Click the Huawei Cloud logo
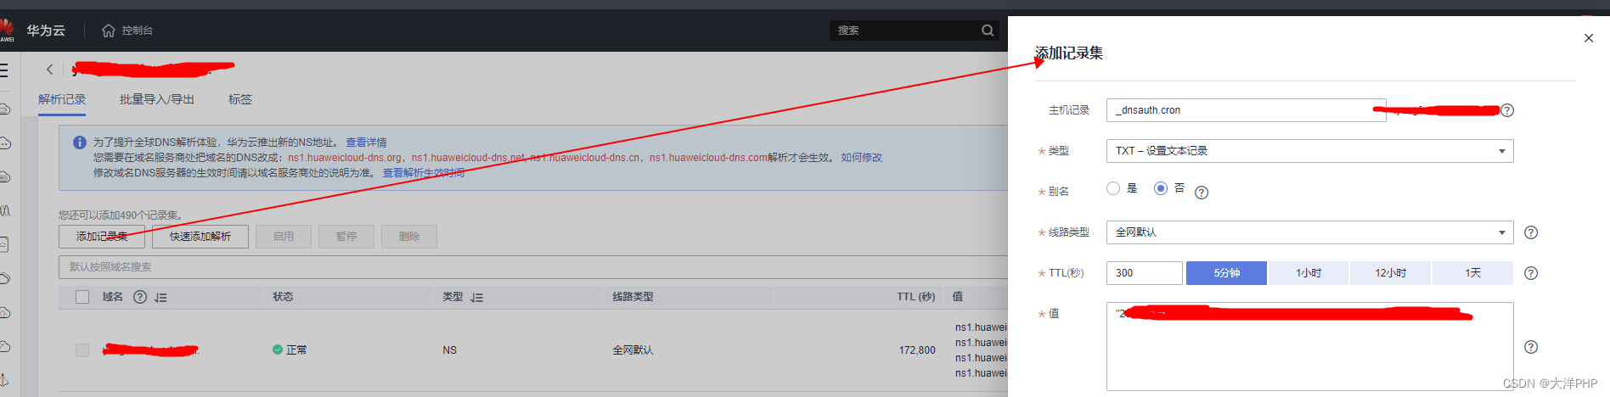Image resolution: width=1610 pixels, height=397 pixels. (6, 30)
